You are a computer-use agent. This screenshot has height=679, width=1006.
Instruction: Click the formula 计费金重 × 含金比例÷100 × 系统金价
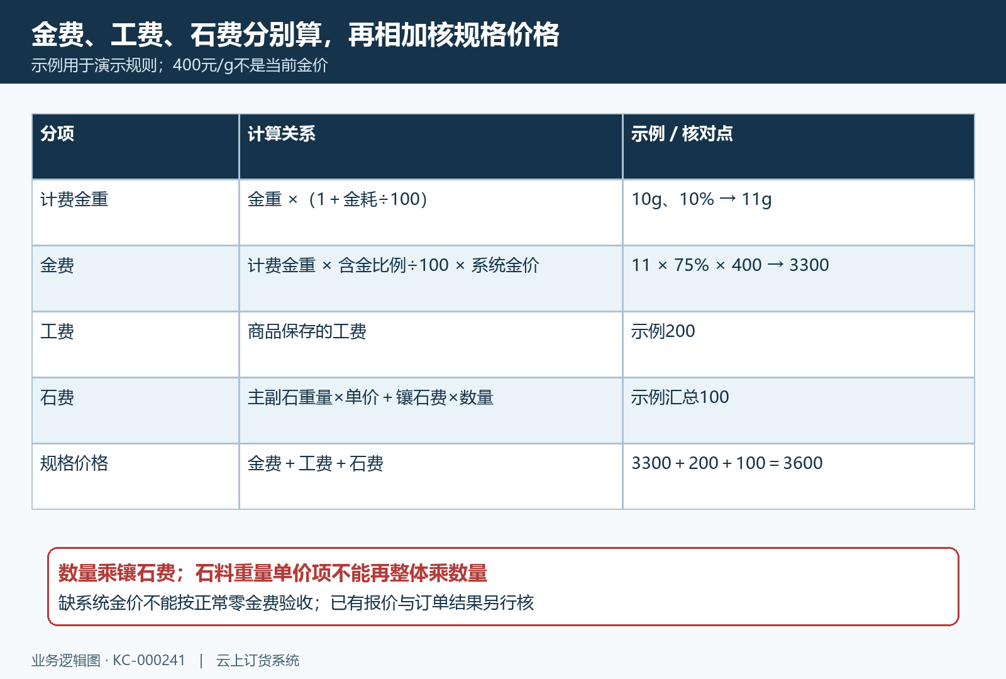394,265
